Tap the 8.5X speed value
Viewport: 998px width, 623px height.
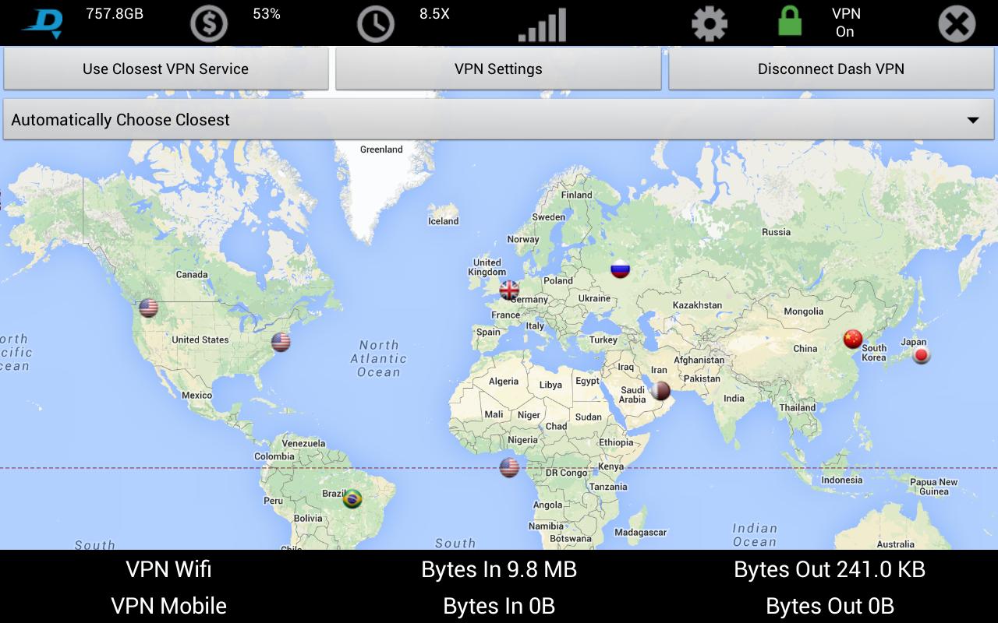[434, 13]
